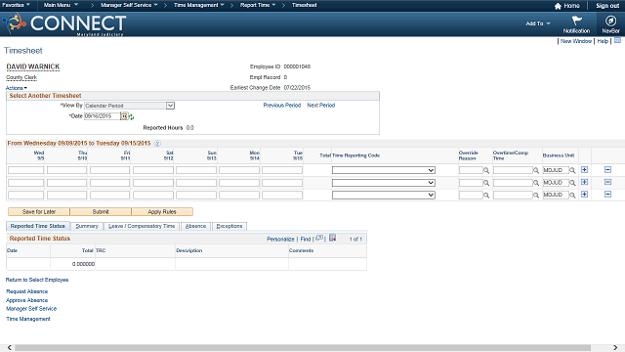
Task: Open the timesheet period help icon
Action: pyautogui.click(x=157, y=144)
